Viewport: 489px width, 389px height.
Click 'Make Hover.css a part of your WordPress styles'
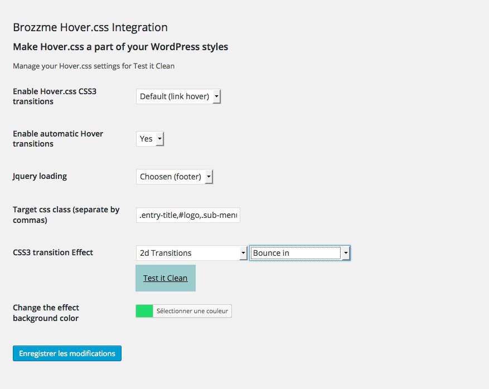pos(120,47)
